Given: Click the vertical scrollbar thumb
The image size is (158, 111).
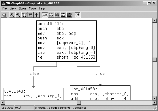Looking at the screenshot, I should [x=155, y=60].
